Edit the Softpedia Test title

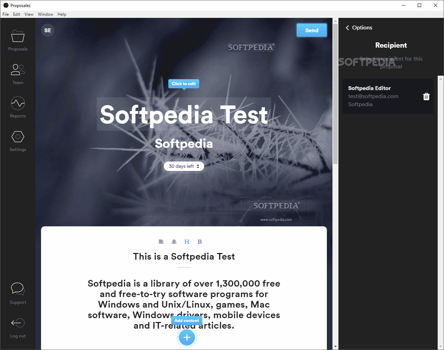(x=184, y=114)
